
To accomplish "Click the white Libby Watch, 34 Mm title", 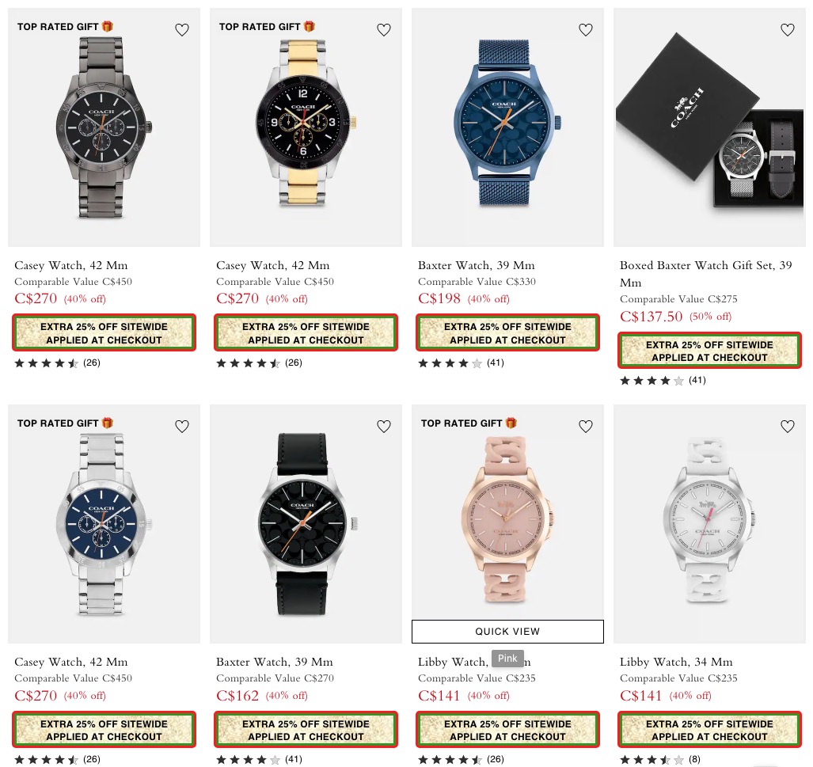I will coord(676,662).
